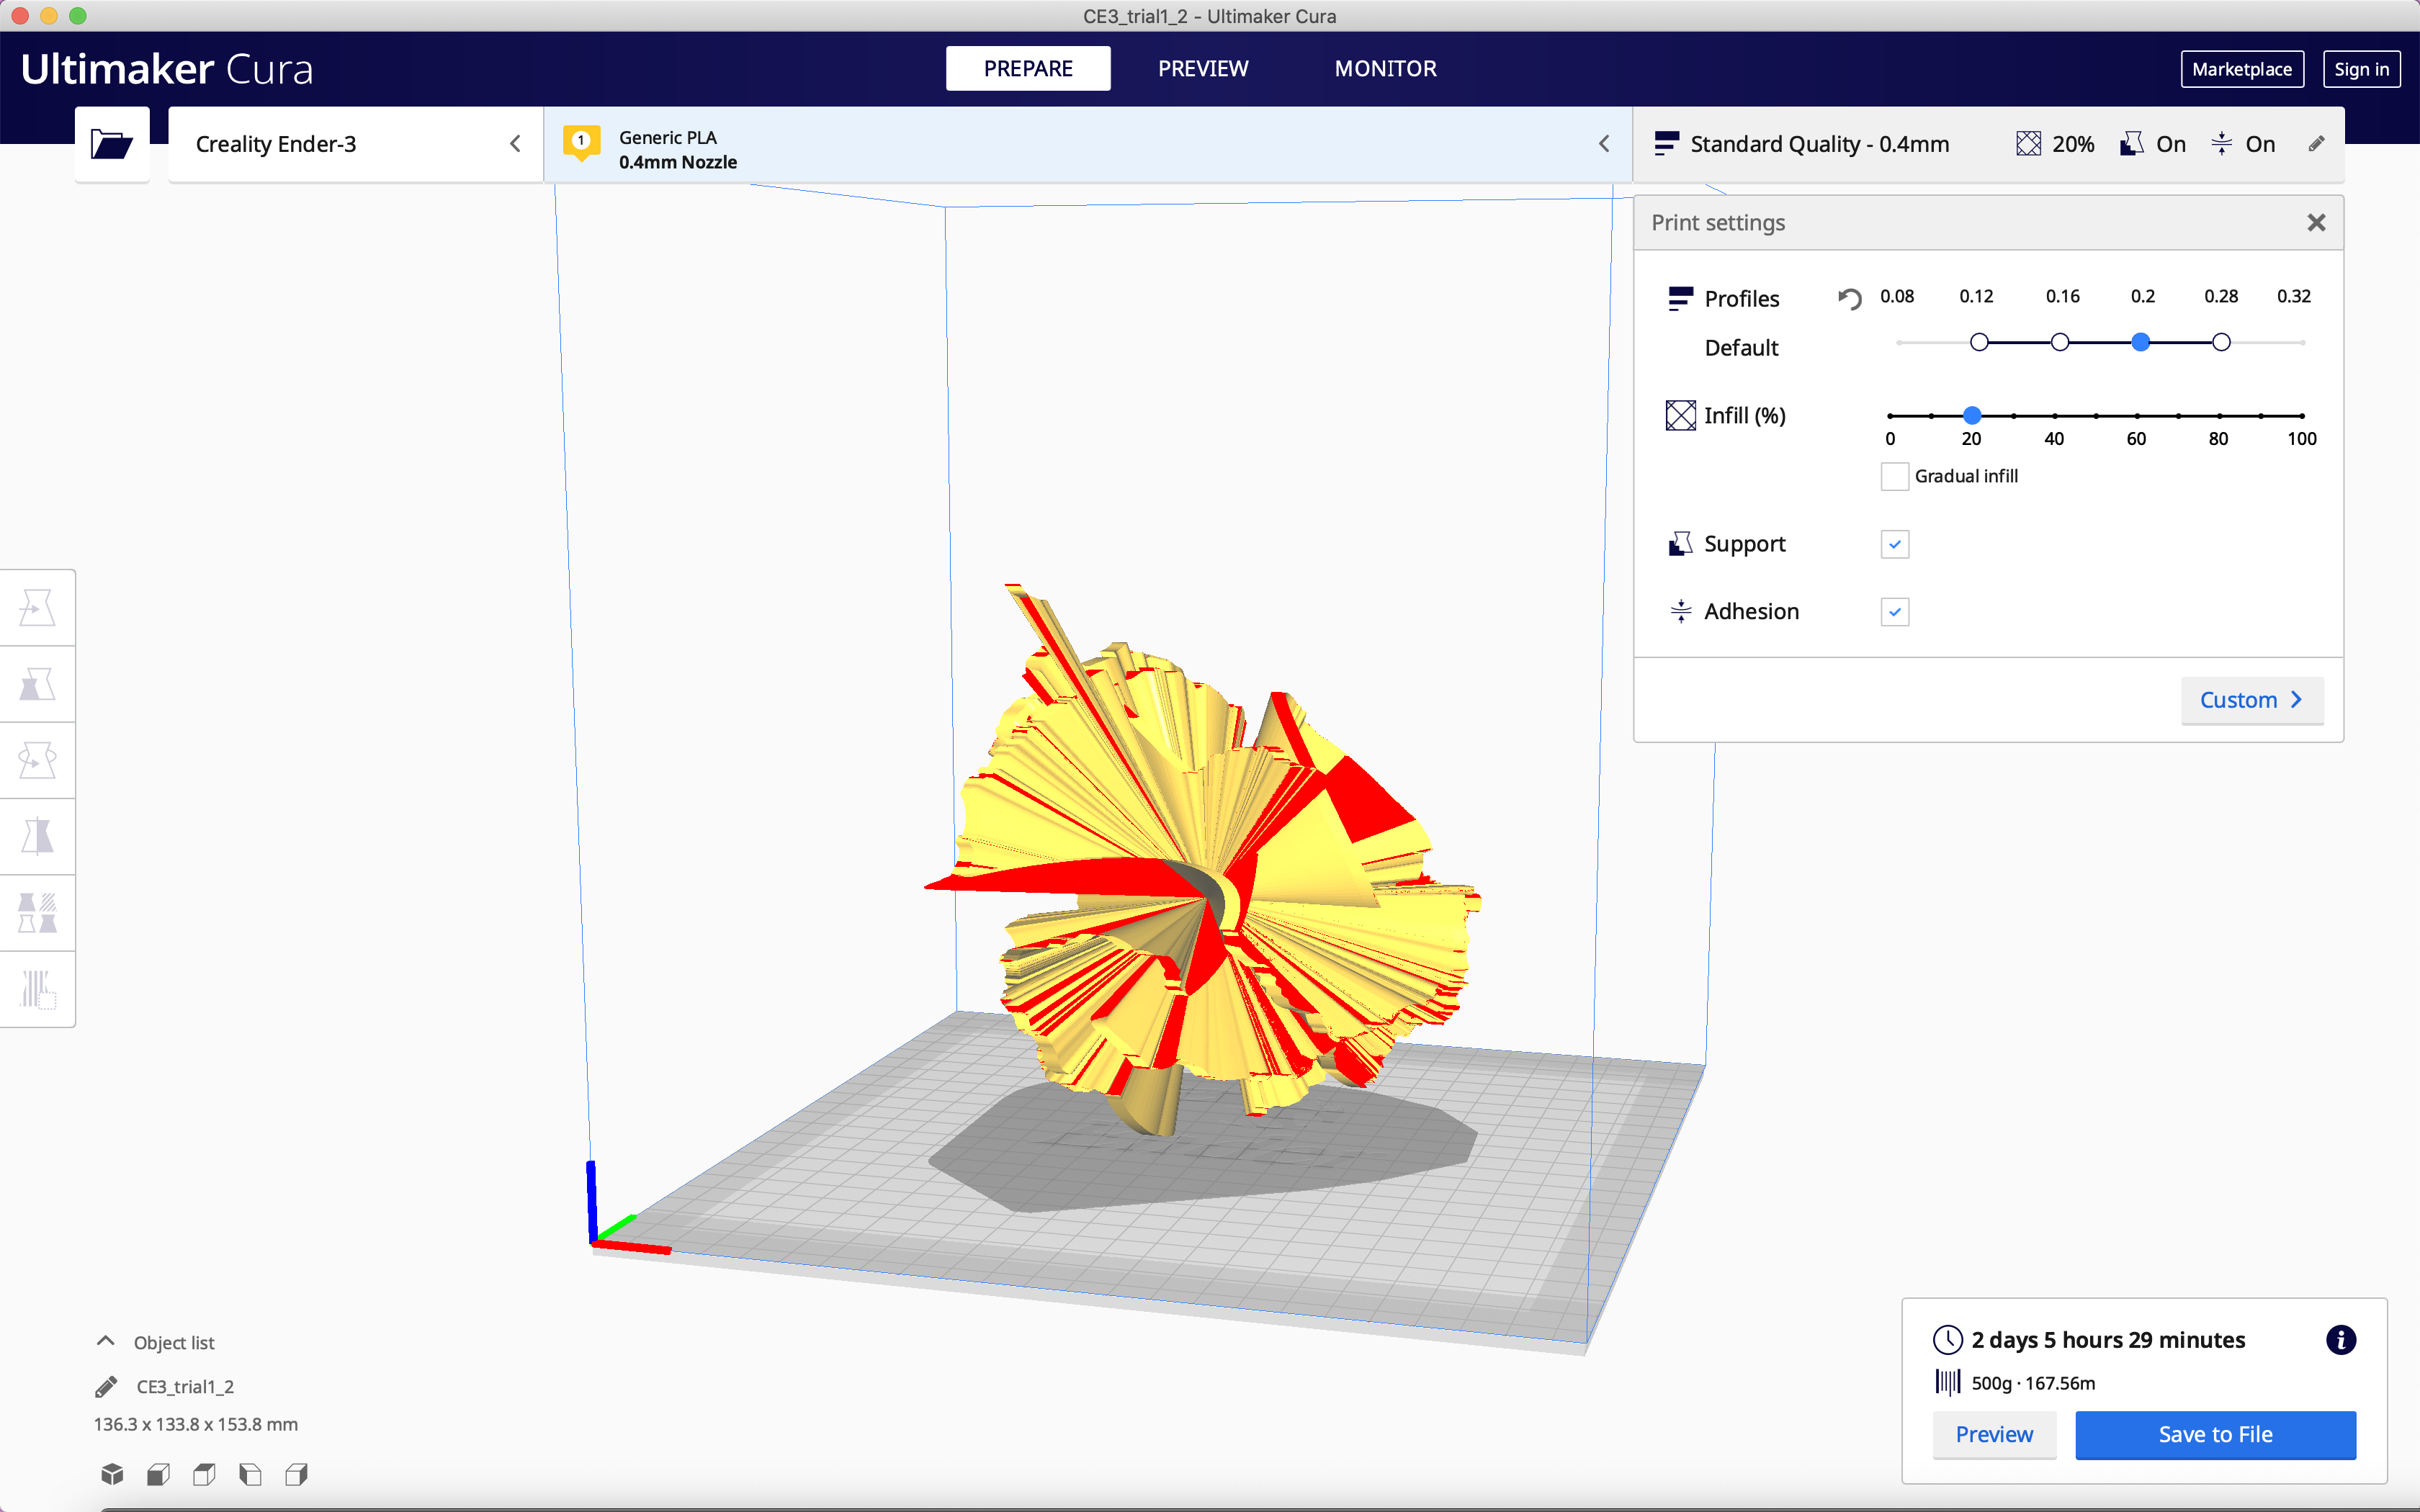Reset profile with the undo arrow
This screenshot has width=2420, height=1512.
click(1849, 298)
